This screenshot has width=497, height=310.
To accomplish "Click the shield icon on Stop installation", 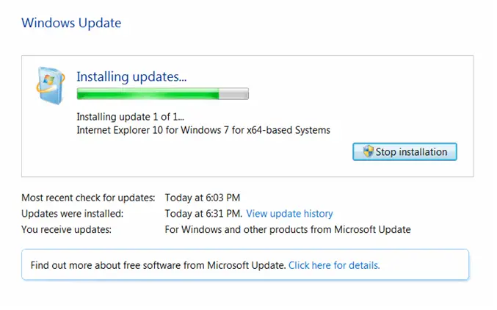I will pos(369,151).
